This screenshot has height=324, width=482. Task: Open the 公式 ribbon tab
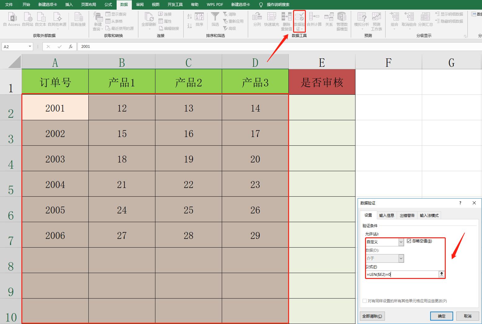pos(108,5)
